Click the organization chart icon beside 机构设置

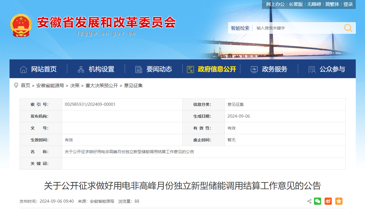[81, 69]
